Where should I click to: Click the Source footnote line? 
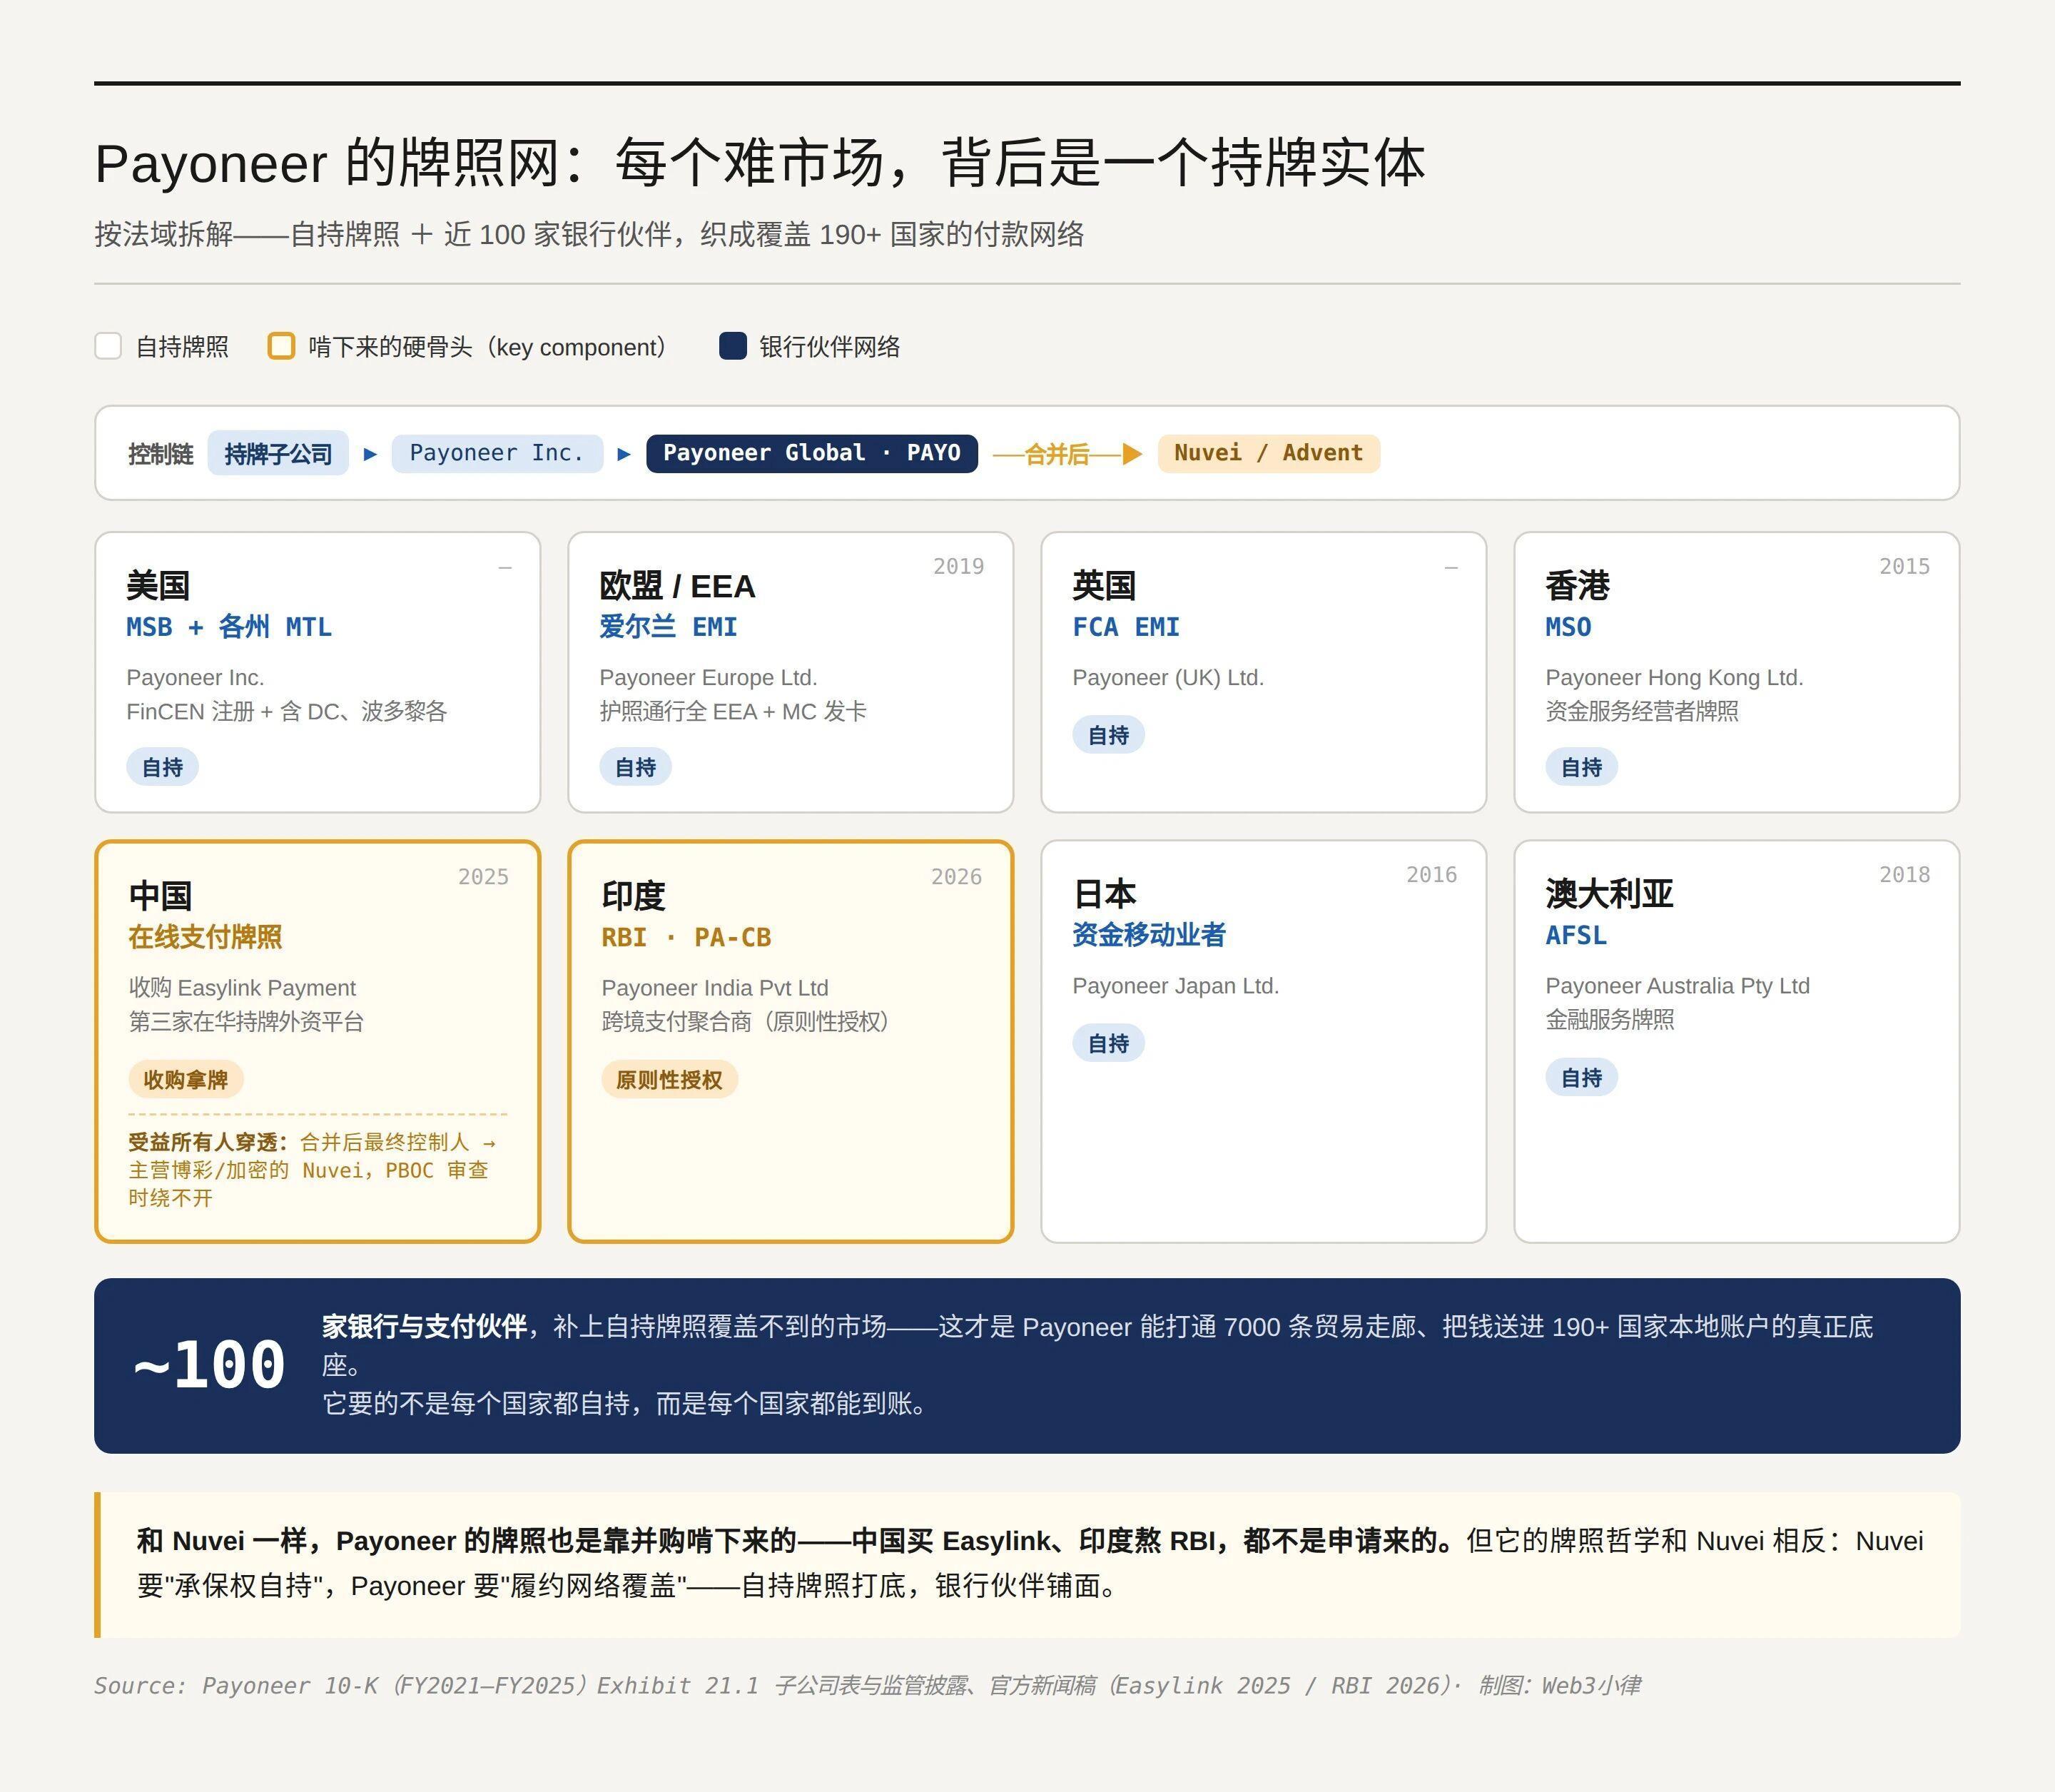[x=867, y=1685]
